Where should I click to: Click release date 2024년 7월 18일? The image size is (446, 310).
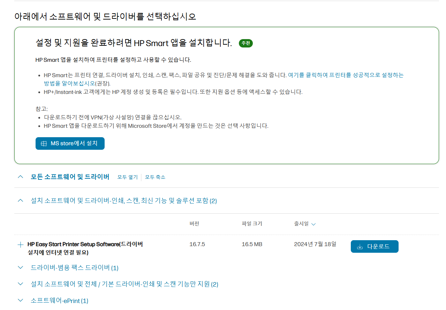click(x=315, y=244)
